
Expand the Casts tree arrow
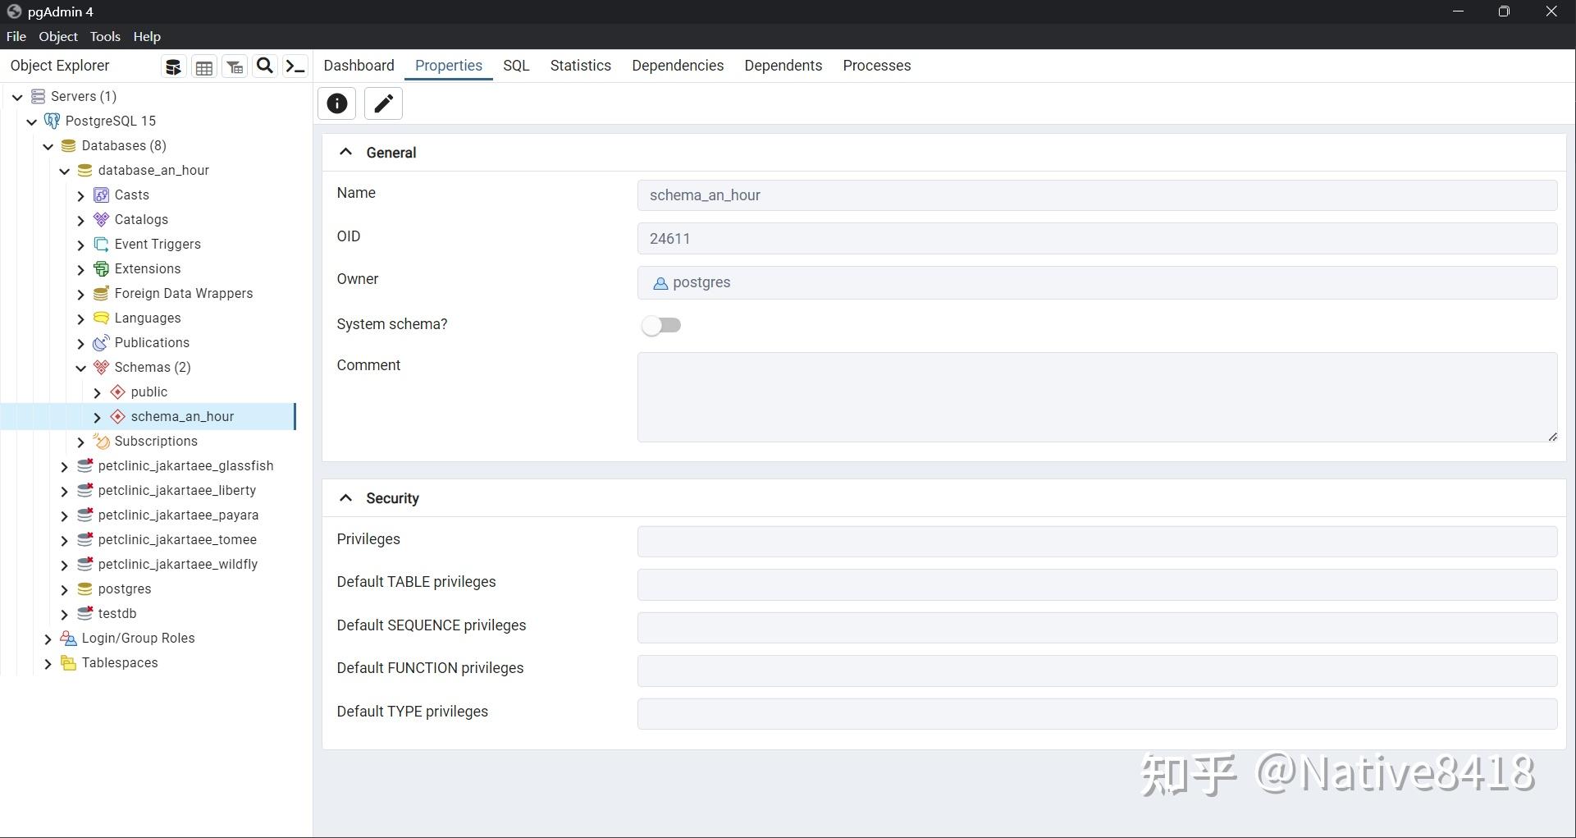pos(80,195)
